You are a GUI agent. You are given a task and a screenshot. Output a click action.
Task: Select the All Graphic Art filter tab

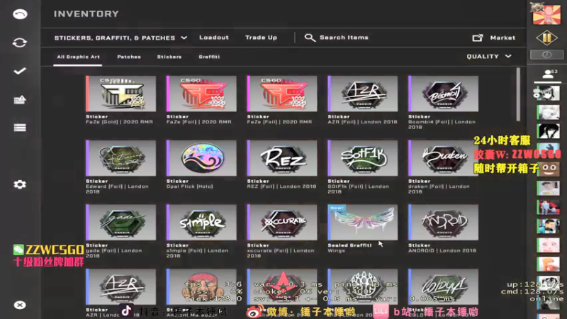pyautogui.click(x=78, y=57)
